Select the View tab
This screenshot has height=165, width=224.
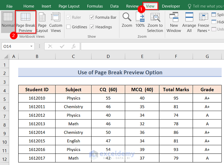tap(150, 6)
